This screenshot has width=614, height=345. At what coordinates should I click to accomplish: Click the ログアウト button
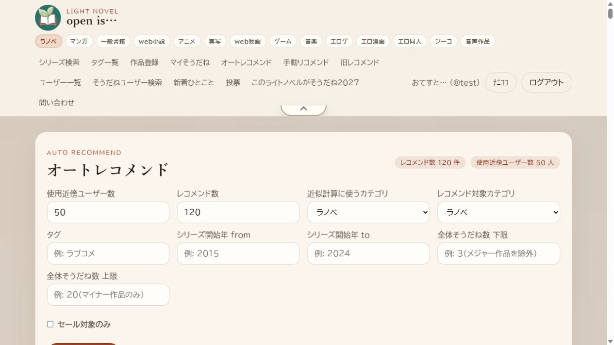[x=547, y=82]
